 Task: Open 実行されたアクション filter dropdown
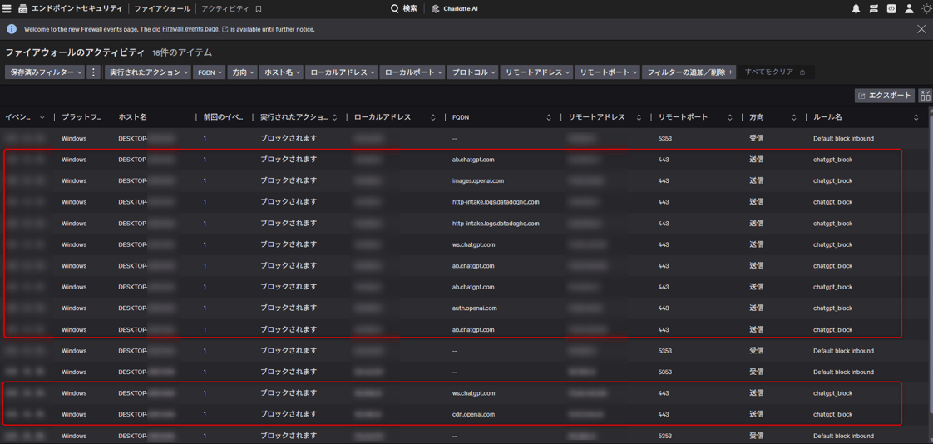pyautogui.click(x=147, y=72)
